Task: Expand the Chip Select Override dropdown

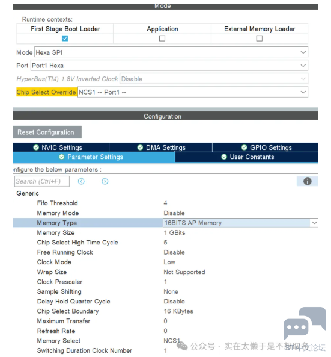Action: point(193,92)
